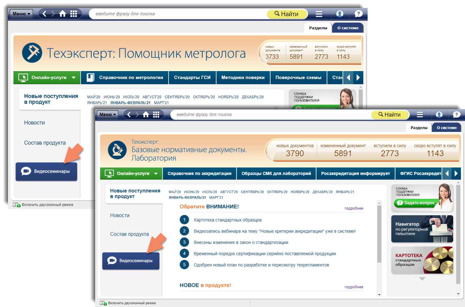Select the Разделы tab in the back window

(318, 28)
